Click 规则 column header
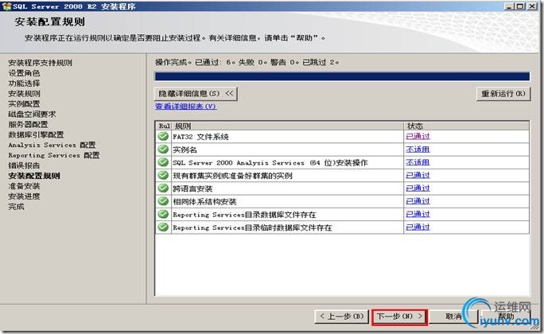Viewport: 544px width, 334px height. [x=287, y=126]
